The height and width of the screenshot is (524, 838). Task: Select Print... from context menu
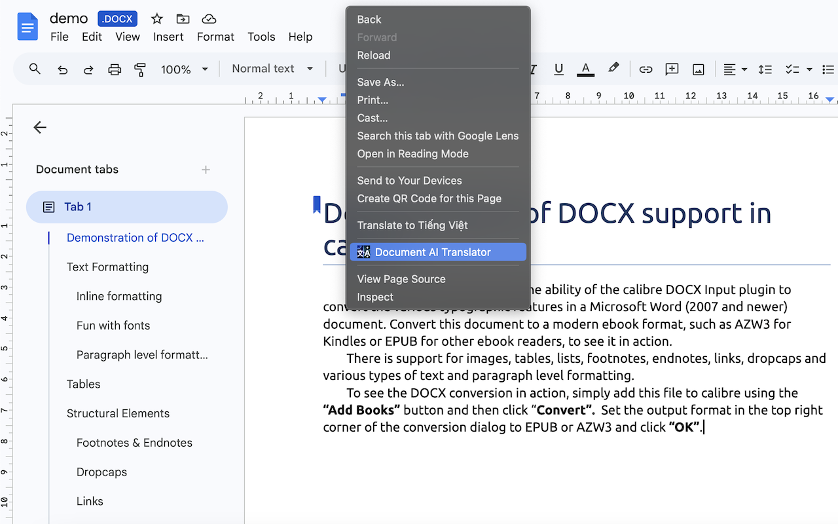pyautogui.click(x=438, y=100)
